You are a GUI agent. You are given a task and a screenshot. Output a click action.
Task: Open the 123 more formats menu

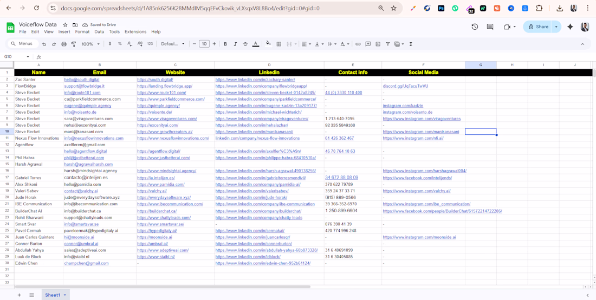point(150,44)
